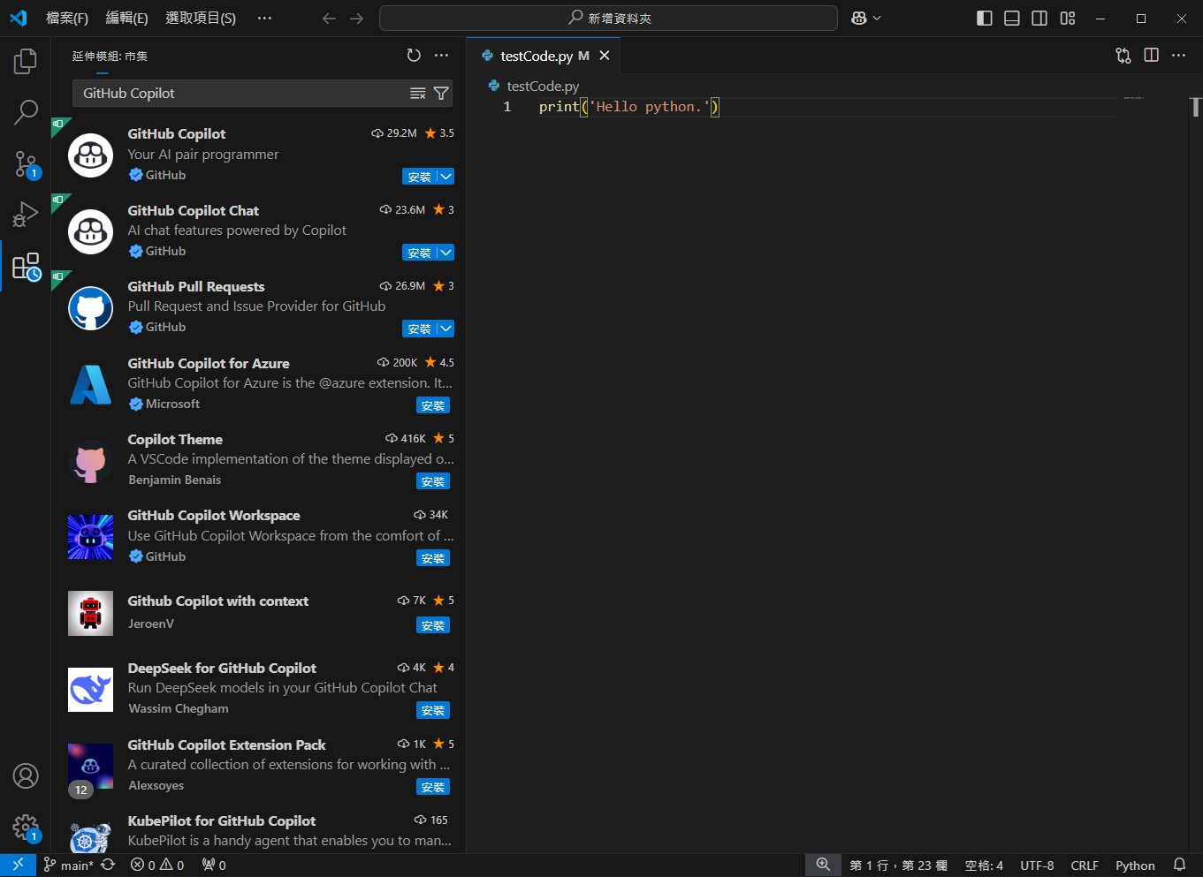Click the Extensions activity bar icon
This screenshot has height=877, width=1203.
click(26, 266)
